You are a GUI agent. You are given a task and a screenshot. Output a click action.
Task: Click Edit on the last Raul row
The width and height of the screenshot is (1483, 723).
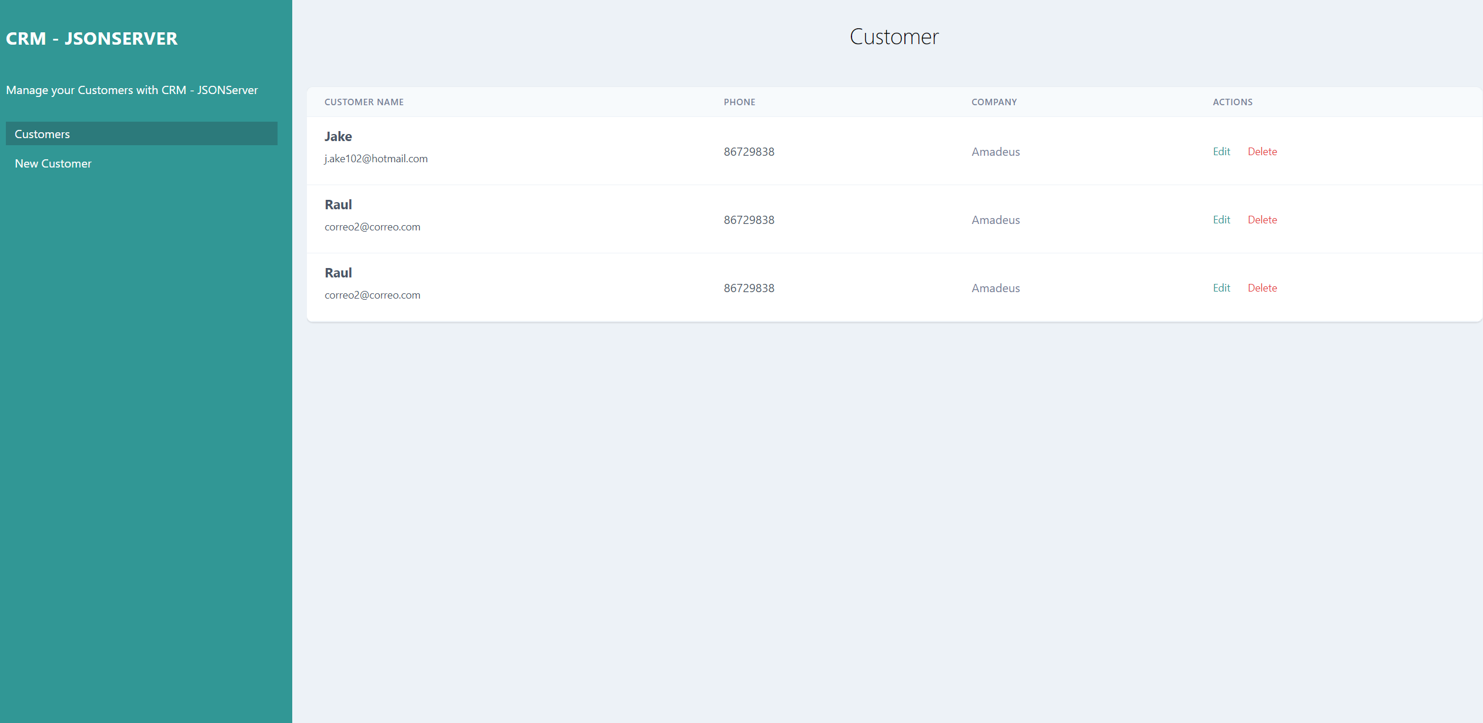tap(1221, 288)
